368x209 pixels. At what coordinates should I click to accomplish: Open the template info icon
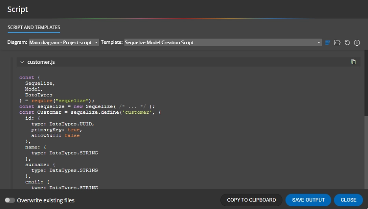click(357, 43)
